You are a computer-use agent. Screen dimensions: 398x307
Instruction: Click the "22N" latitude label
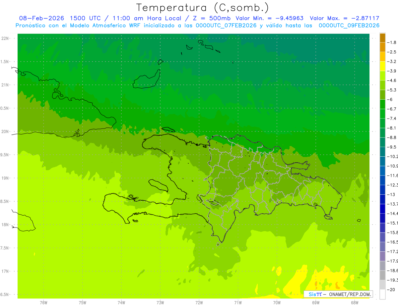coord(5,38)
